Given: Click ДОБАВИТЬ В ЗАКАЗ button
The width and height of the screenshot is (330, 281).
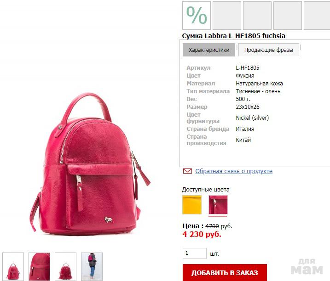Looking at the screenshot, I should pos(225,273).
